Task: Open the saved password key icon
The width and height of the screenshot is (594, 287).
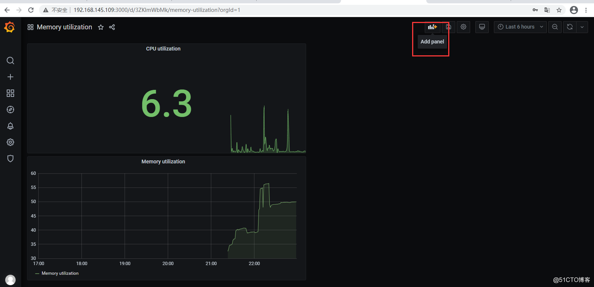Action: click(x=535, y=10)
